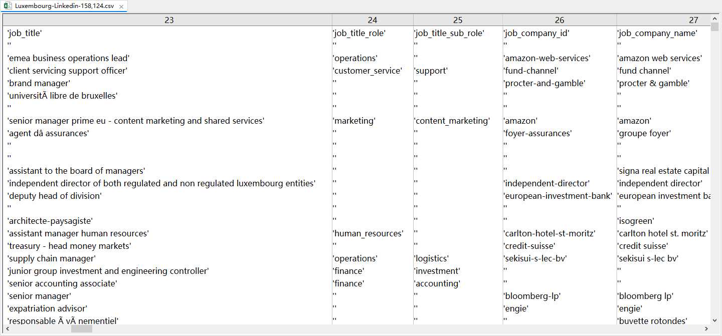Click 'signa real estate capital' cell
This screenshot has height=336, width=722.
tap(664, 171)
